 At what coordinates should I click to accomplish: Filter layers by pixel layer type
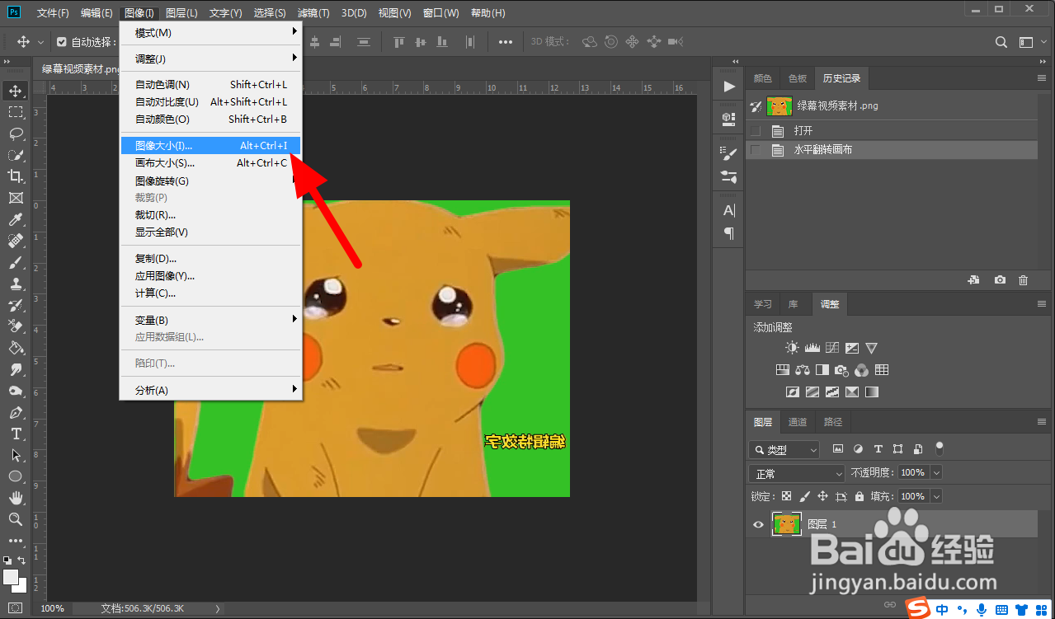838,449
